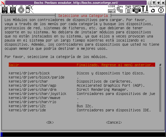Choose kernel/drivers/char/agp module category
Screen dimensions: 166x137
(x=32, y=85)
